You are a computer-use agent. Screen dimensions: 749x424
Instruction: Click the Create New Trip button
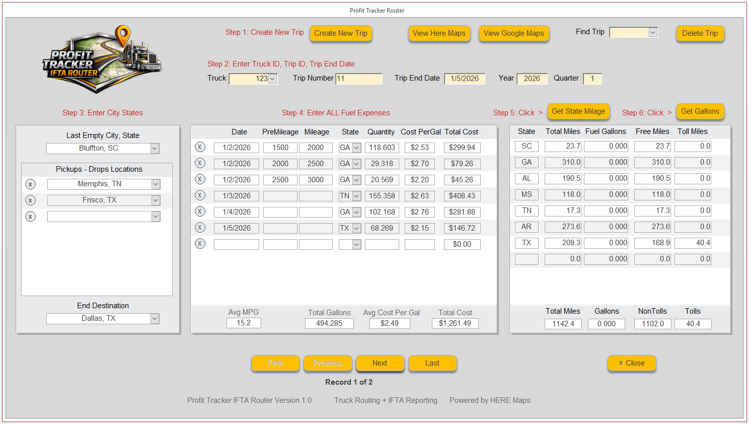341,33
